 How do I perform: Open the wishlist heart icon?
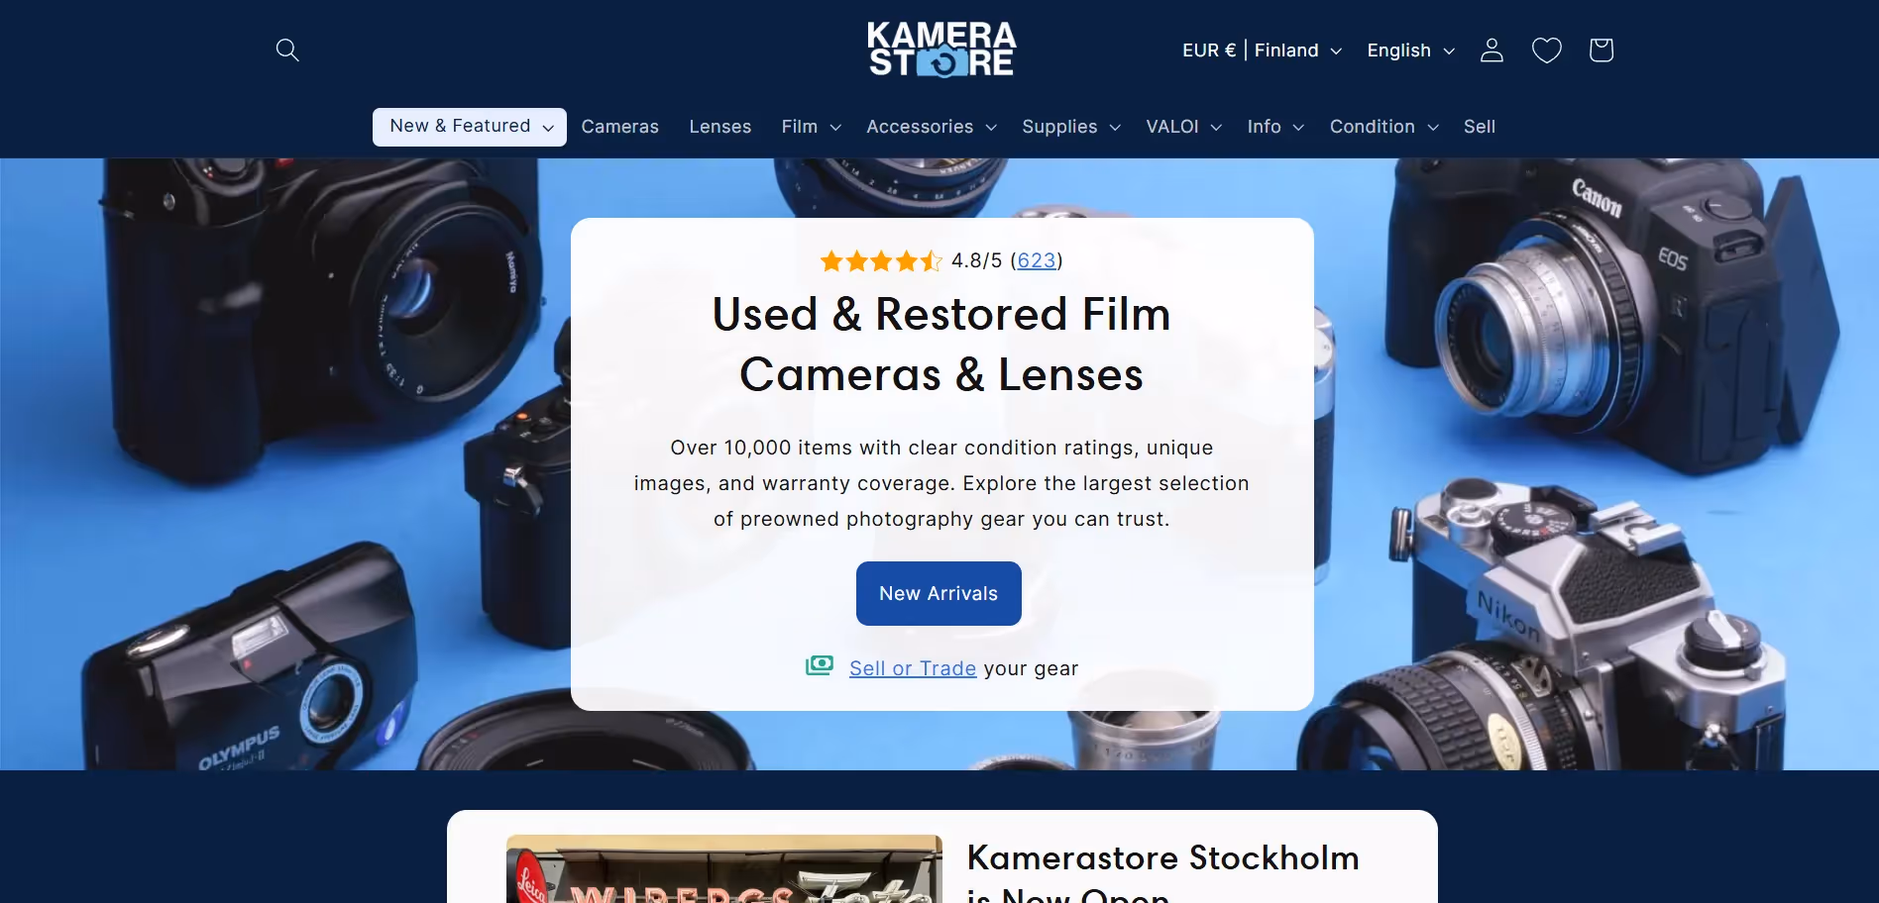click(x=1546, y=50)
